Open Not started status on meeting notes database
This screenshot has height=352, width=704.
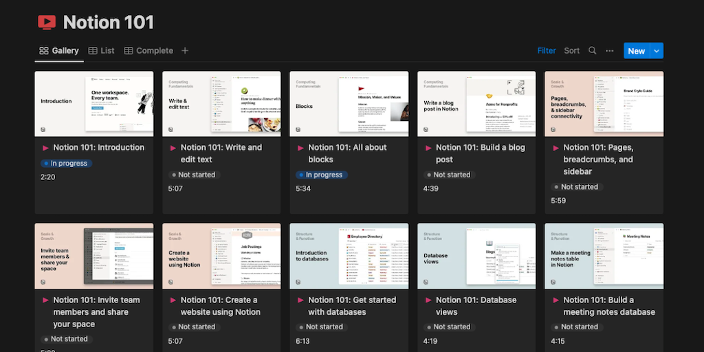click(577, 327)
